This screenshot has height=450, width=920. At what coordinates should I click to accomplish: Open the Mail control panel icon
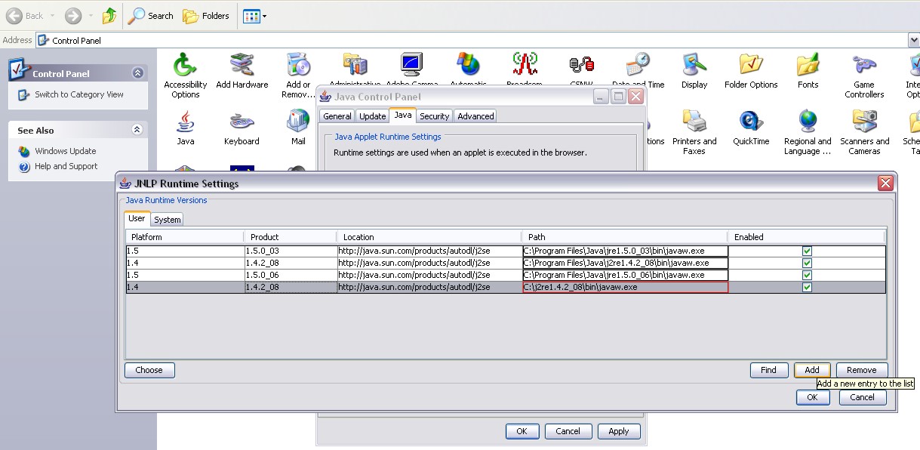coord(298,128)
